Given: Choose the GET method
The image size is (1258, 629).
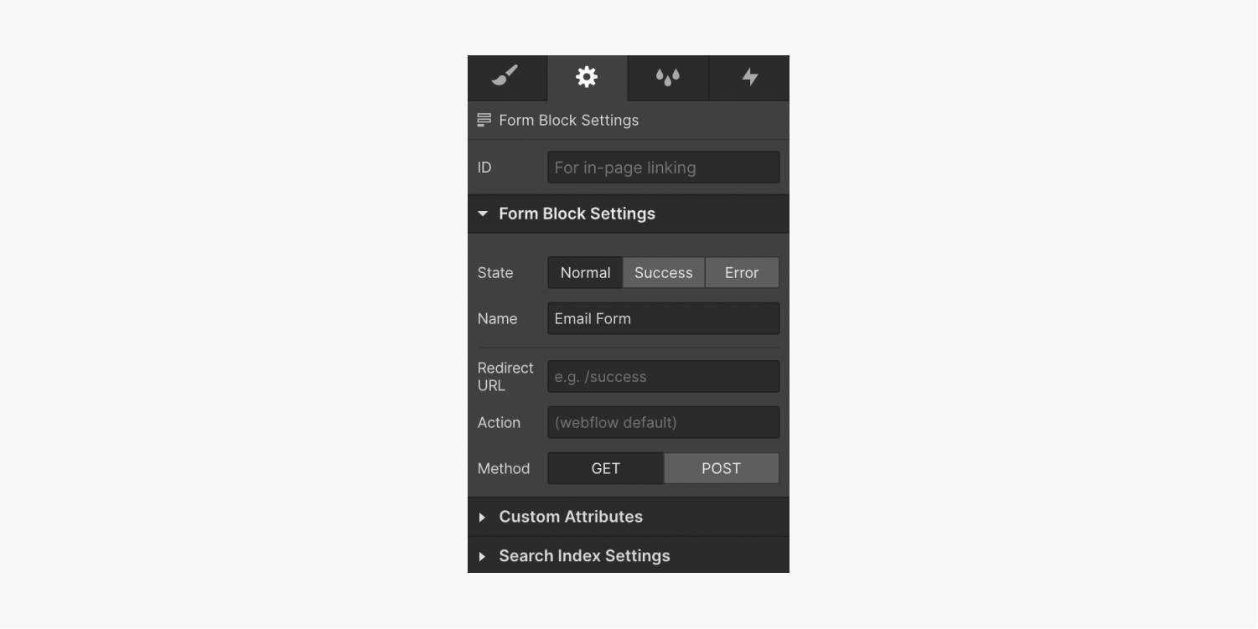Looking at the screenshot, I should (606, 468).
